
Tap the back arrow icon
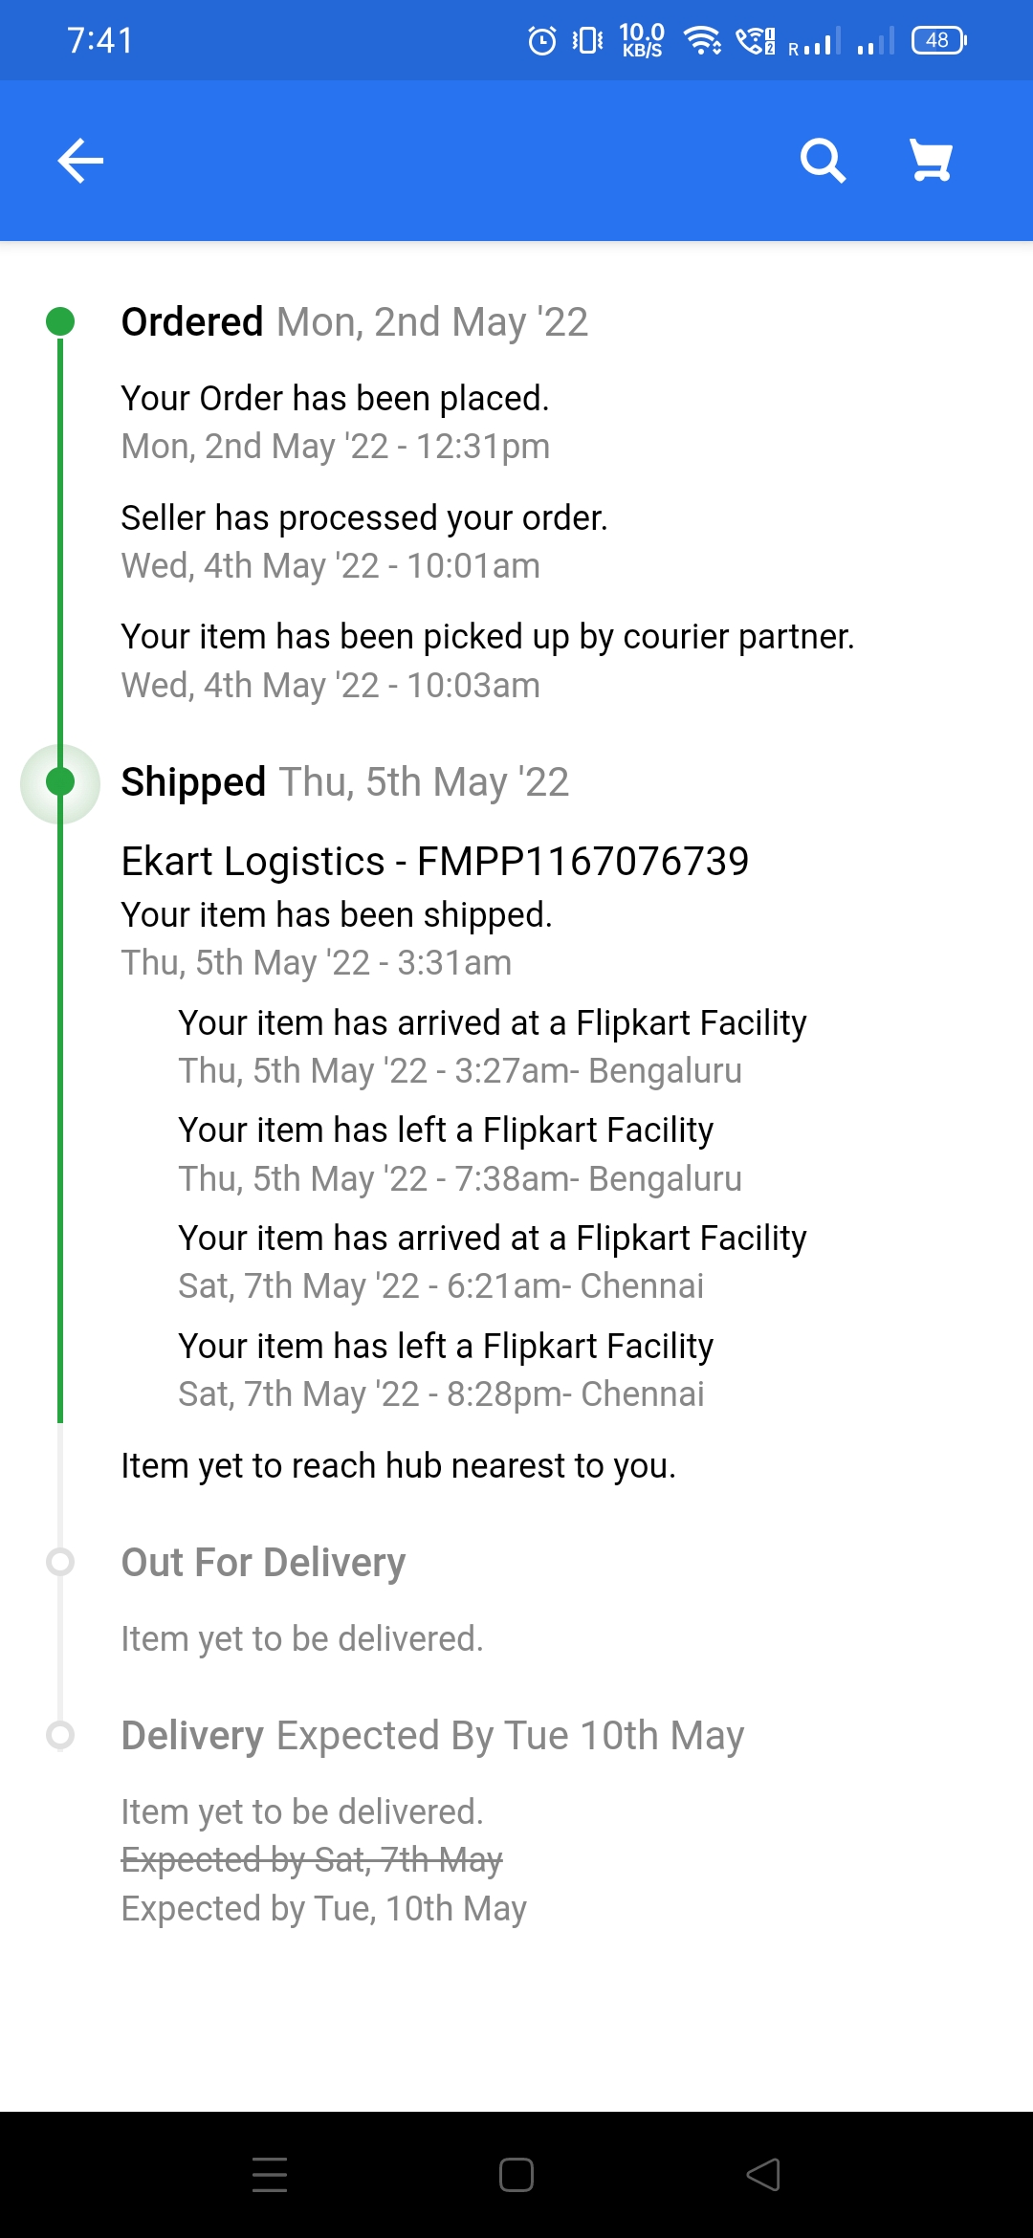[80, 161]
